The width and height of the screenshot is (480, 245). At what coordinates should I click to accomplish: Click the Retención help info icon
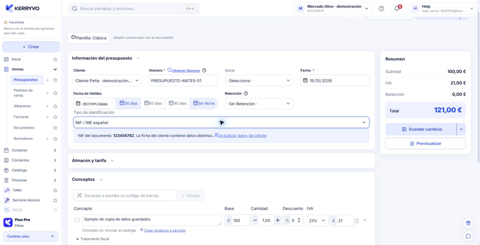coord(246,93)
